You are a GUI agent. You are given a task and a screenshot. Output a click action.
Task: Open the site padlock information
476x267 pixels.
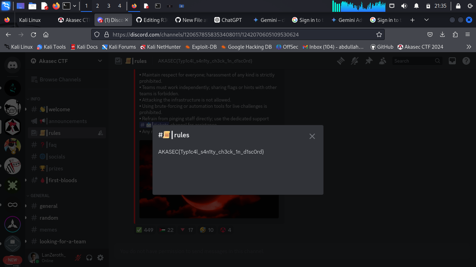tap(106, 34)
